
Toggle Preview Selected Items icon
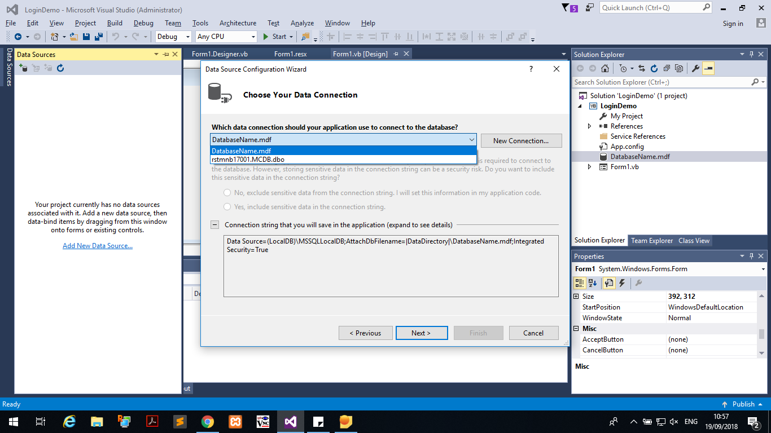click(x=709, y=68)
